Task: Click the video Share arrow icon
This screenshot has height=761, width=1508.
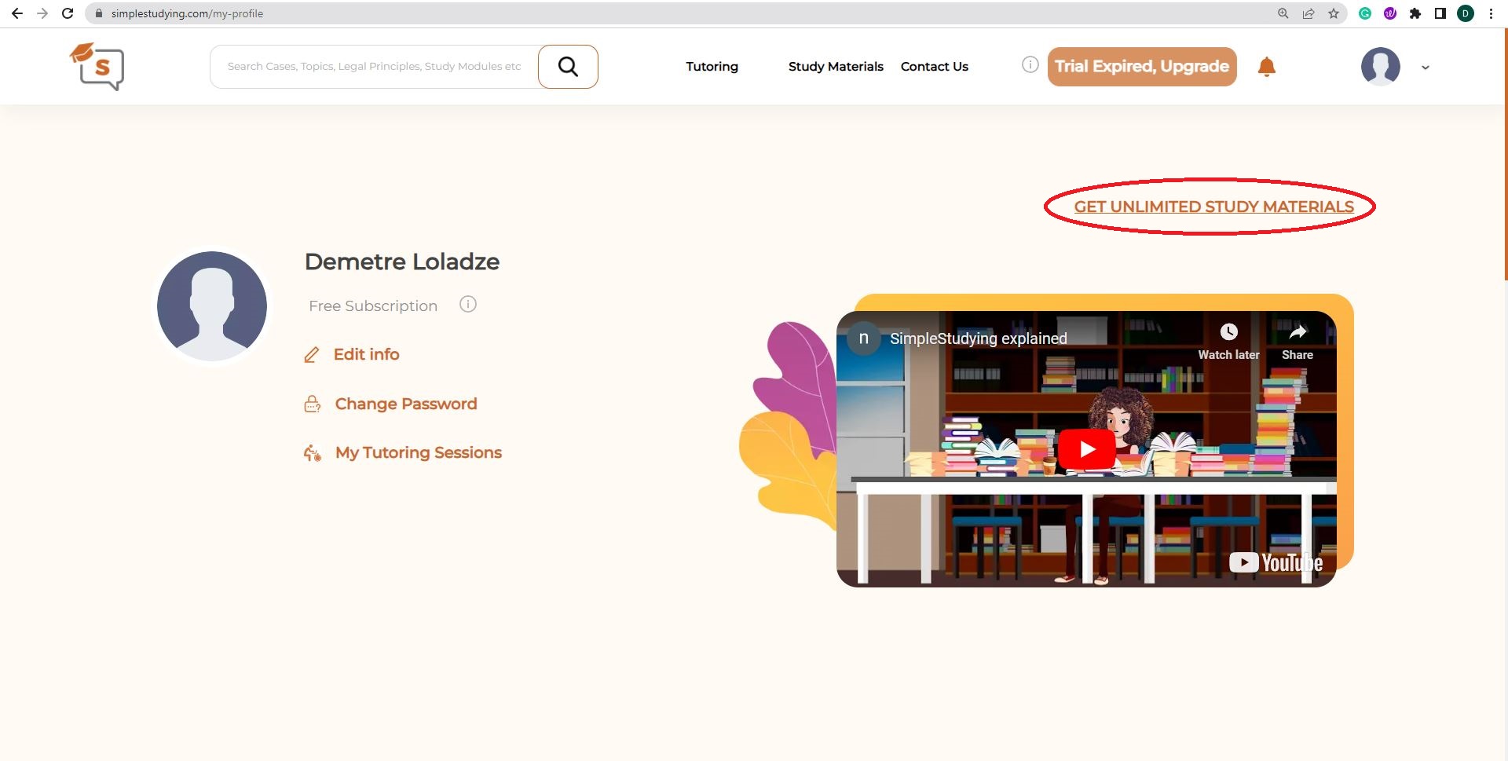Action: tap(1298, 332)
